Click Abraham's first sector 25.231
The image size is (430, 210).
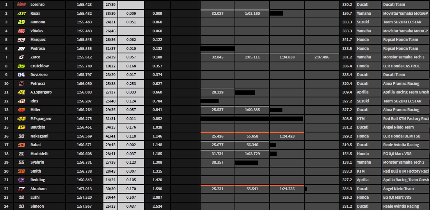[217, 189]
